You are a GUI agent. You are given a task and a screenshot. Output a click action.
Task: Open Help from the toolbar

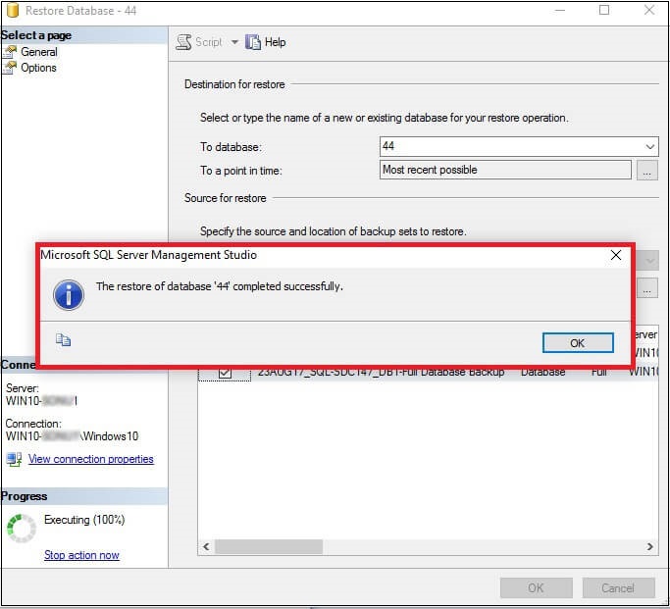point(266,42)
